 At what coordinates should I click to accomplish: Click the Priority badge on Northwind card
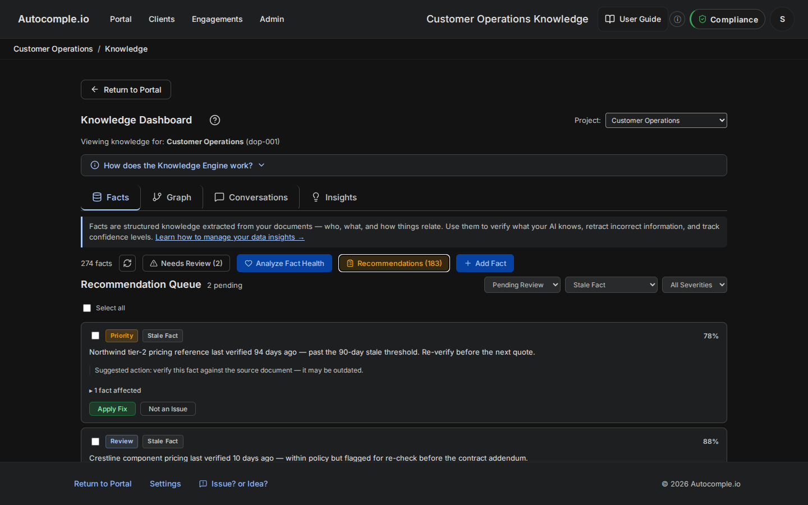pos(122,336)
